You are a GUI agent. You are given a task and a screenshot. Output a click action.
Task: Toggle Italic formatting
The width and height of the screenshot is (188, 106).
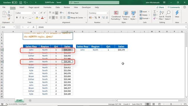pos(20,18)
